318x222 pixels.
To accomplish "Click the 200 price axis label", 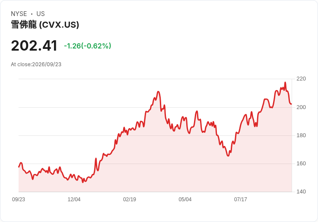I will click(301, 107).
